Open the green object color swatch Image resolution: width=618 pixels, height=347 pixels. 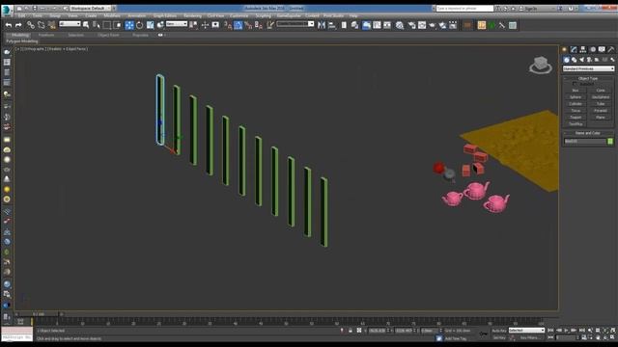[x=610, y=142]
